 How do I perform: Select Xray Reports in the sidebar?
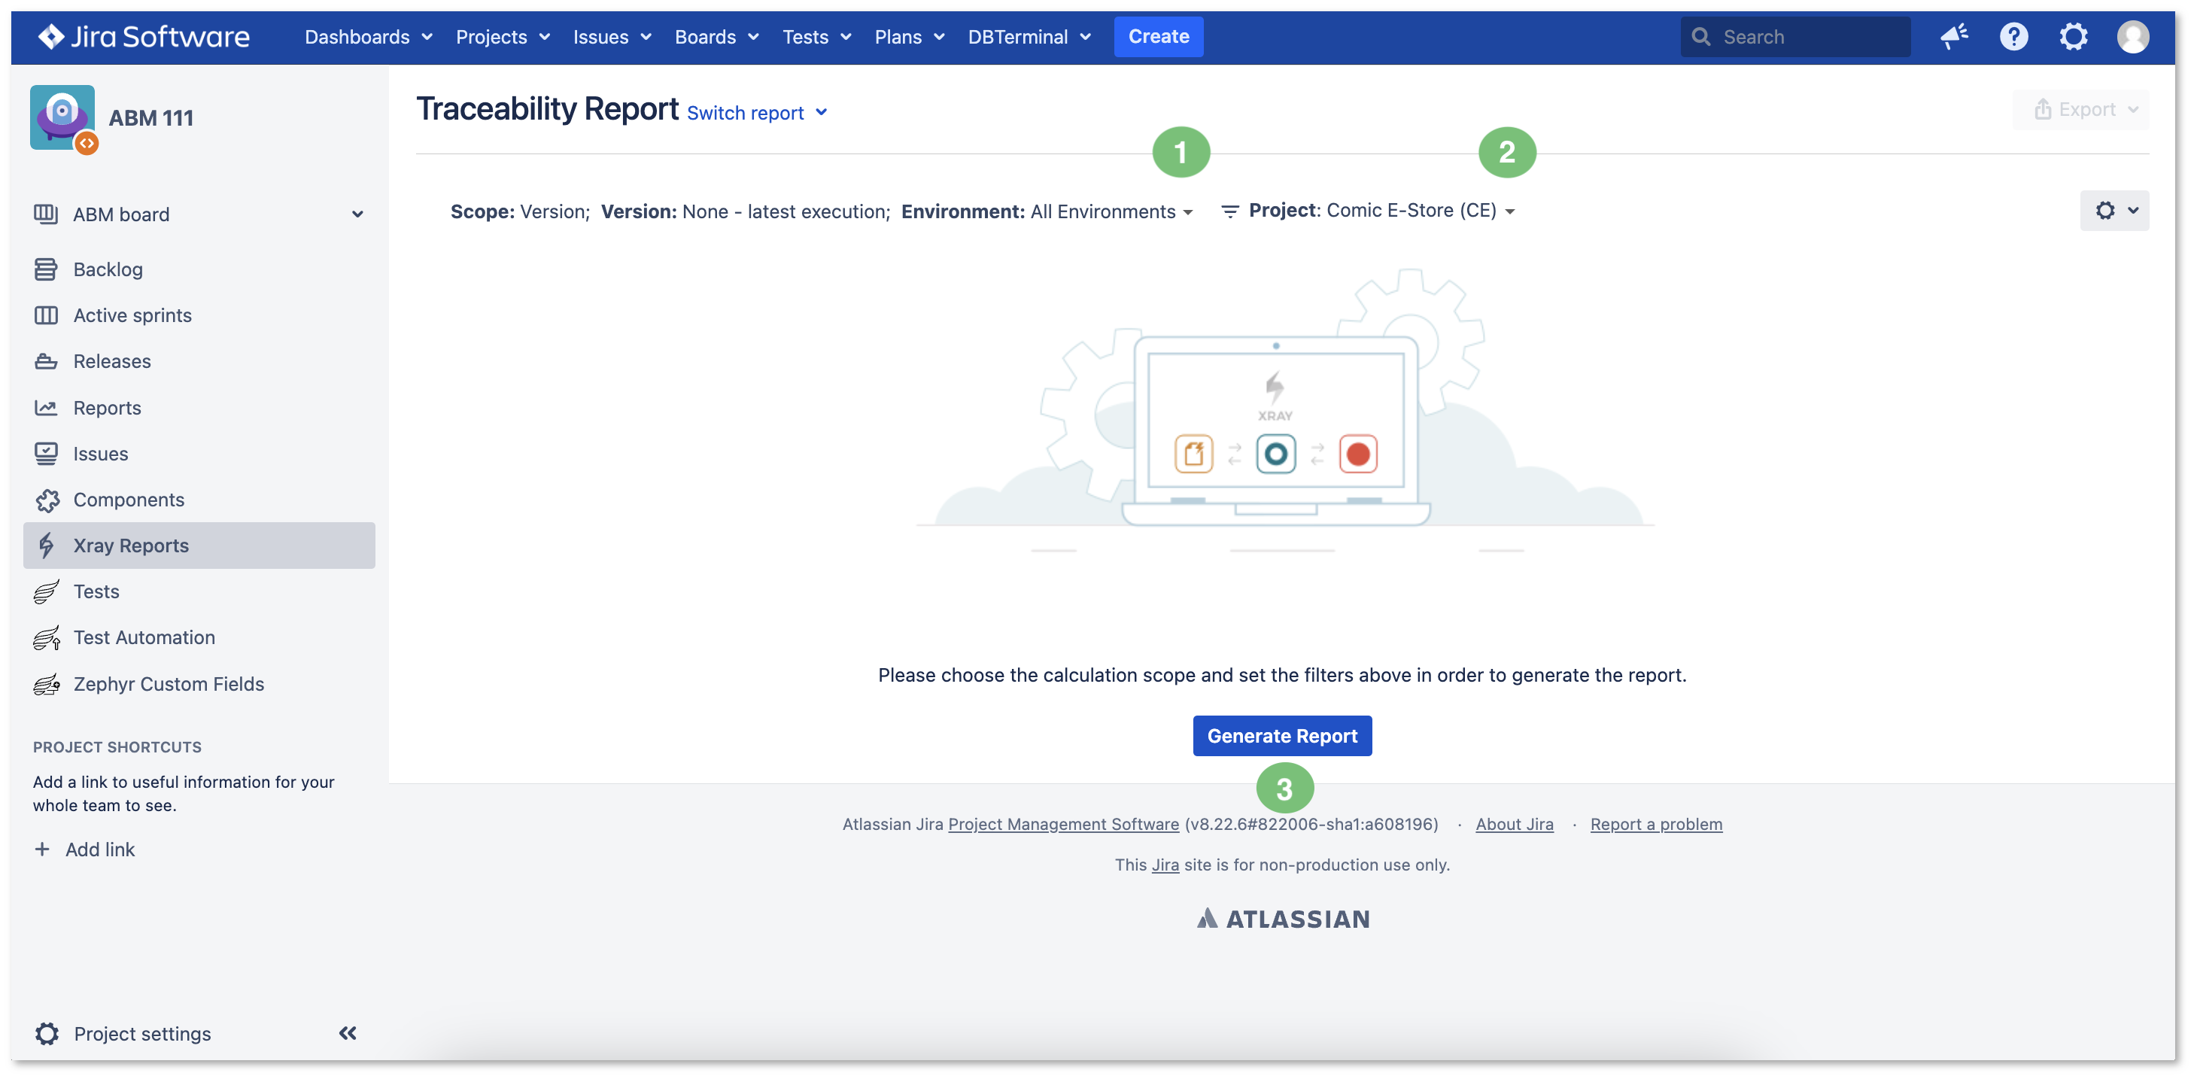(199, 546)
